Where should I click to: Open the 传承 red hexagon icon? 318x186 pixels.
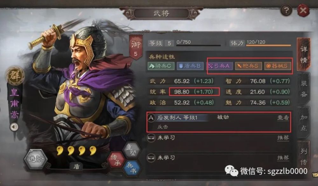[116, 160]
